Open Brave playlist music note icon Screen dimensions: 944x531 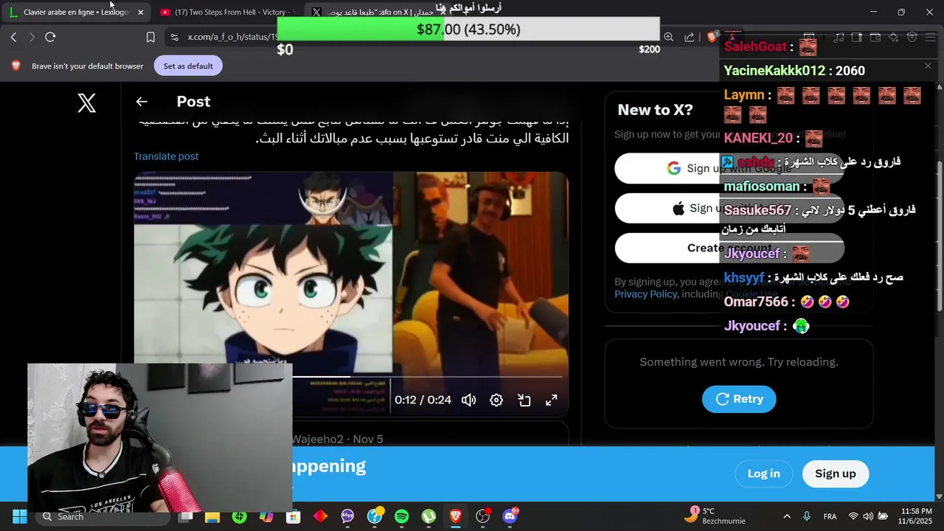tap(839, 37)
